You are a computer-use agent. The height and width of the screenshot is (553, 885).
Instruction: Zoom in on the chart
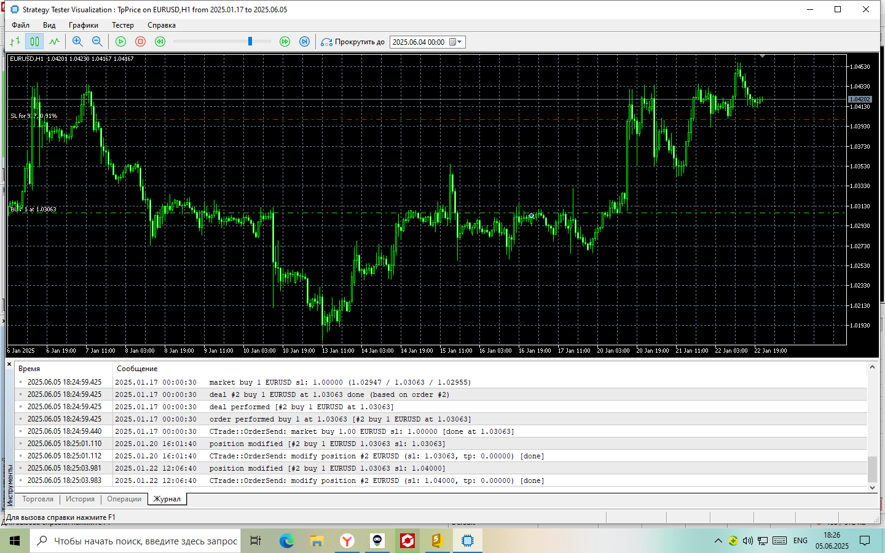pyautogui.click(x=77, y=42)
